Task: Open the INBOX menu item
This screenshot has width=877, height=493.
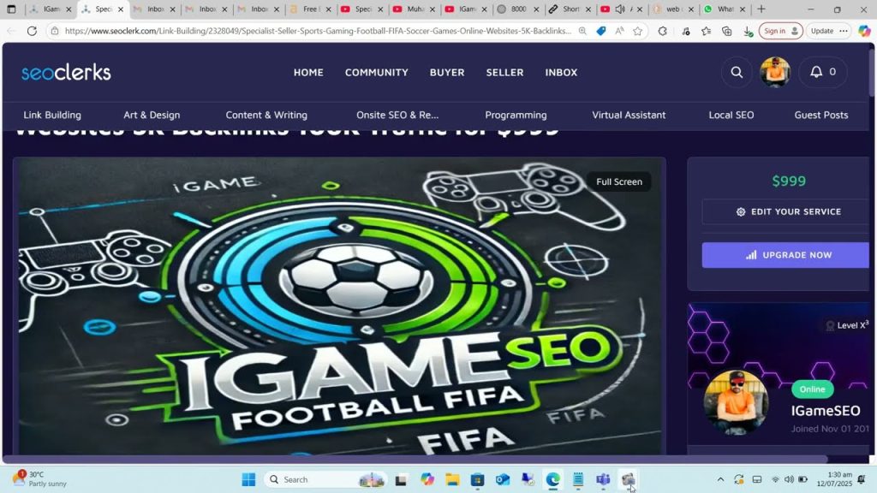Action: (561, 72)
